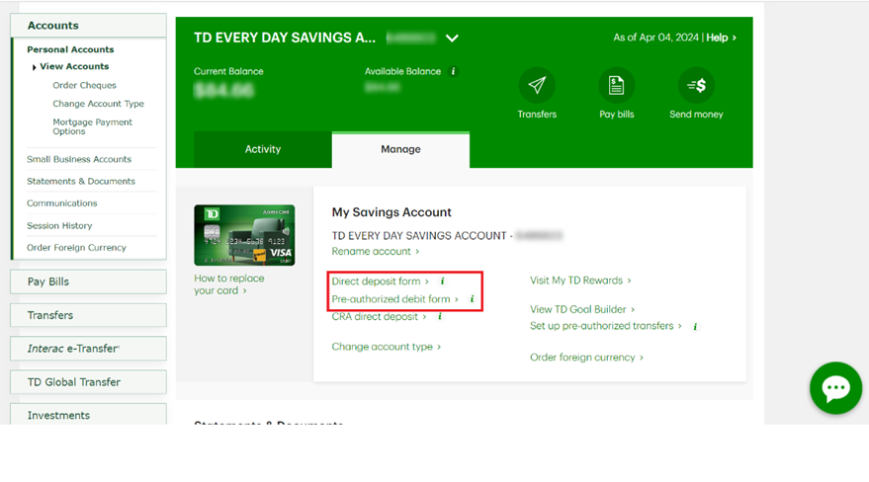
Task: Open Statements & Documents in sidebar
Action: click(80, 182)
